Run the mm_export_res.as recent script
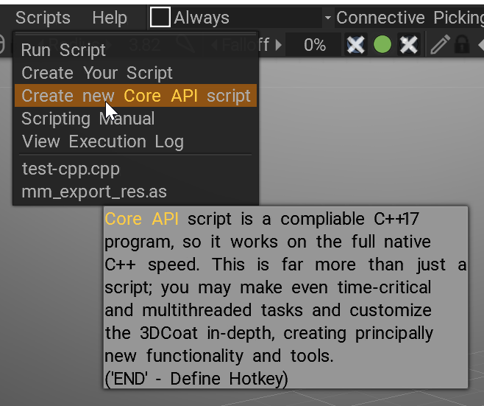 [135, 192]
